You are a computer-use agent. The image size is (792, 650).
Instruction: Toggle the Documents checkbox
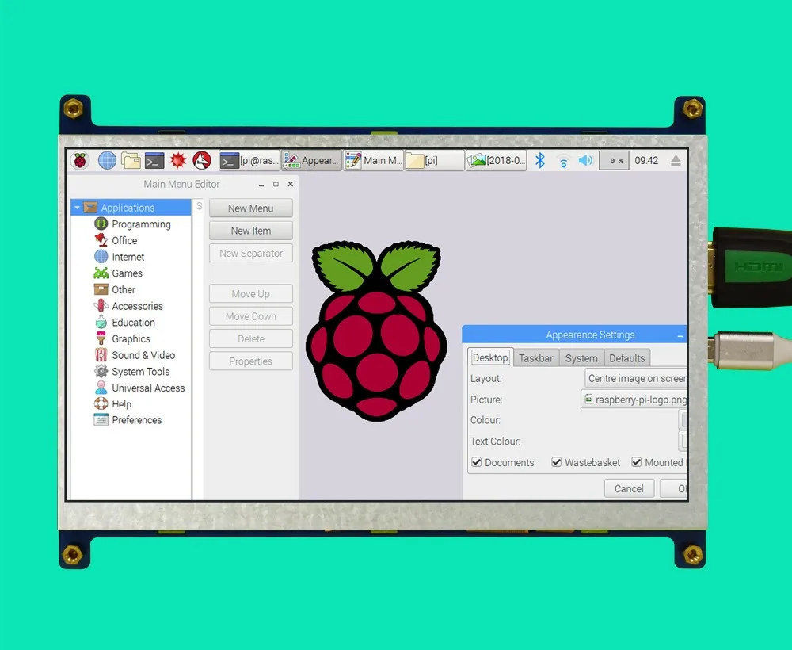tap(476, 462)
